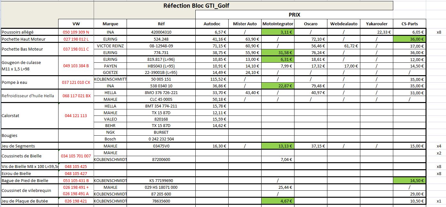Viewport: 446px width, 207px height.
Task: Click VW reference "049 103 384 B"
Action: pyautogui.click(x=76, y=66)
